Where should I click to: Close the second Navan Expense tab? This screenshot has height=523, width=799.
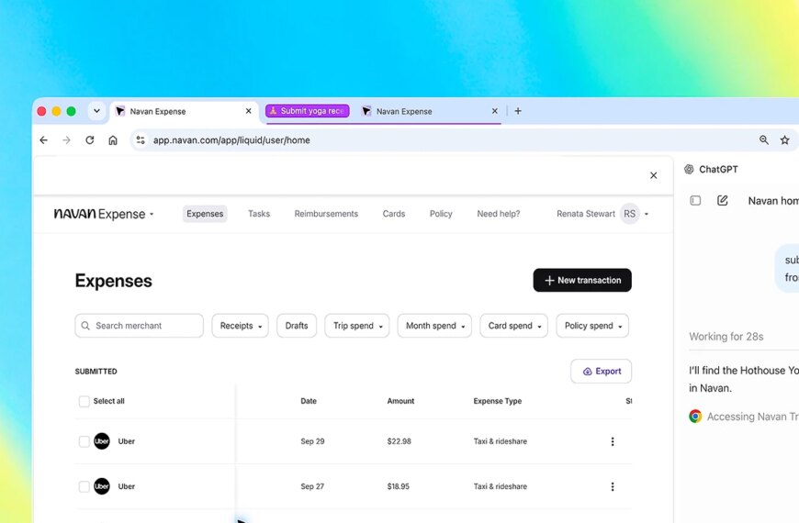494,111
